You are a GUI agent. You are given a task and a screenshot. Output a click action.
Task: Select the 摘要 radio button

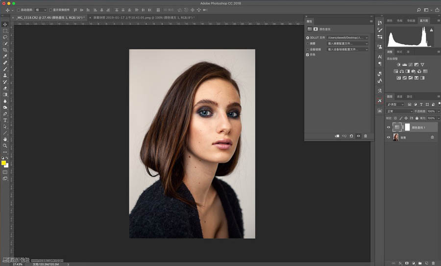[x=308, y=44]
